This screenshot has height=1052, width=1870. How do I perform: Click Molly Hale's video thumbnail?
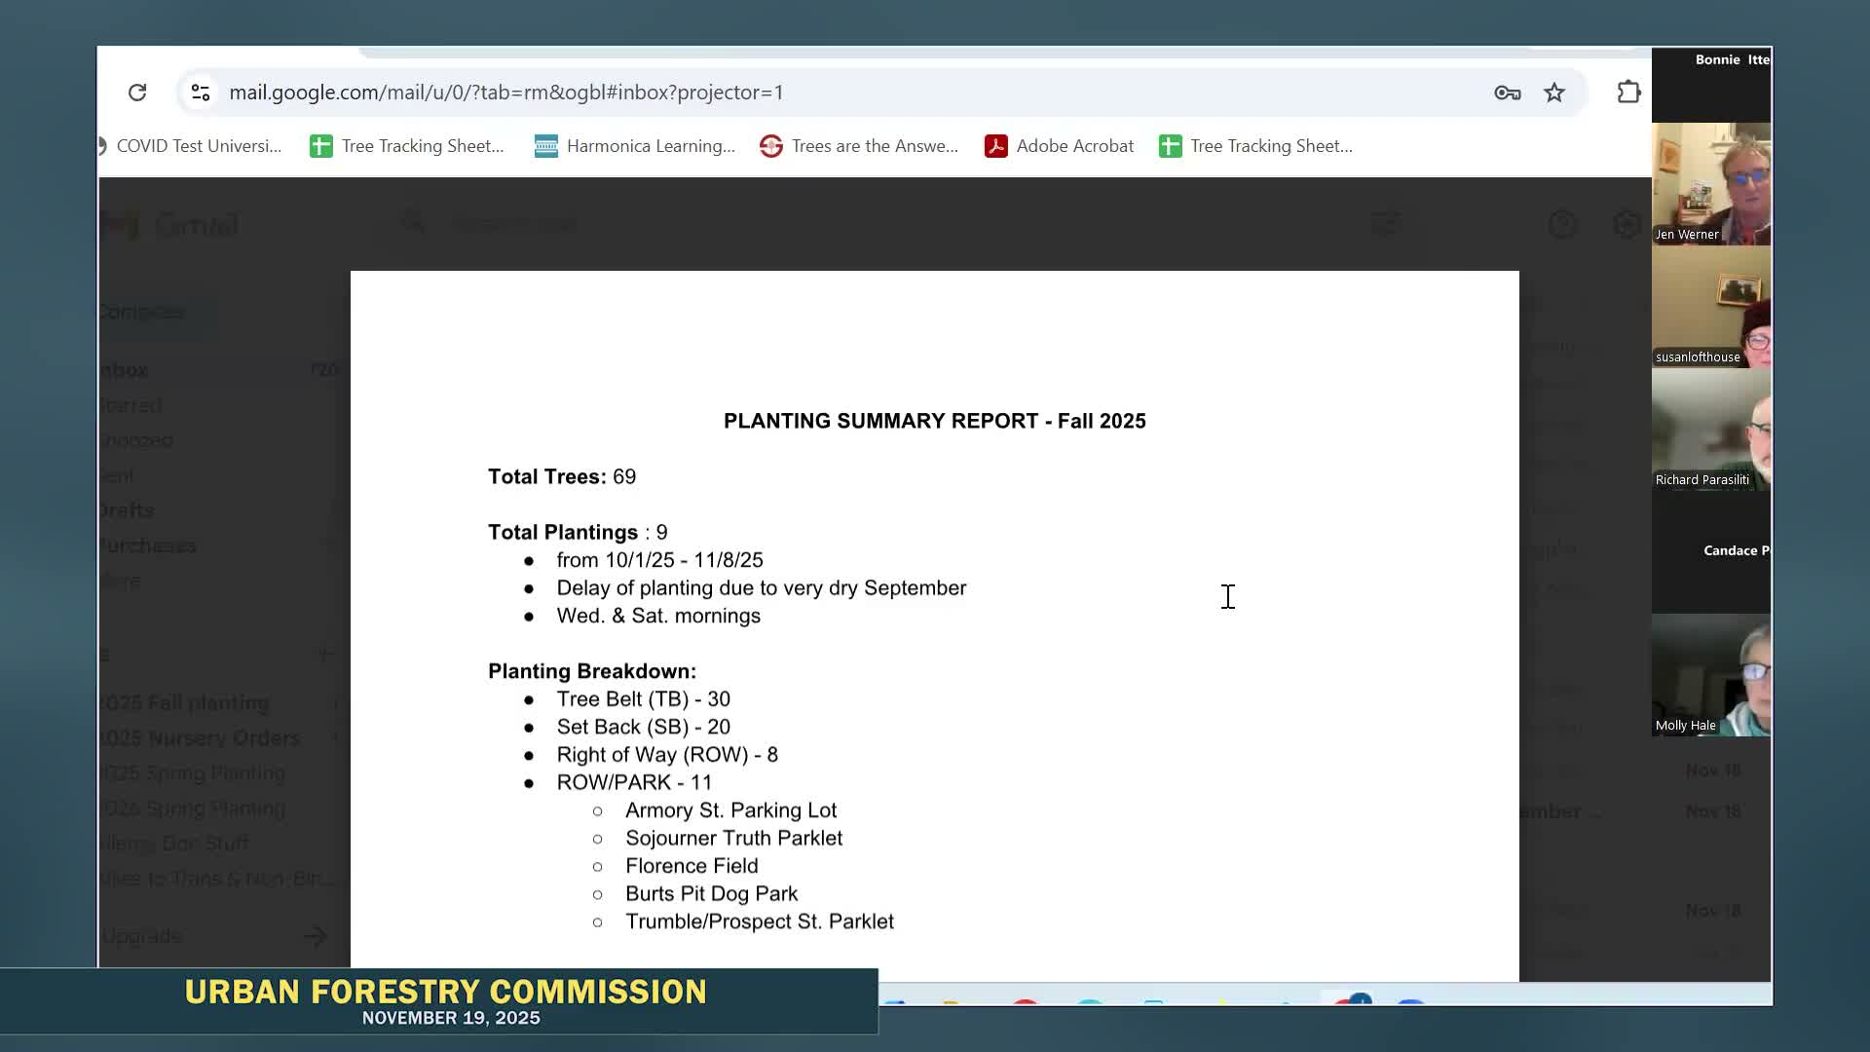(x=1710, y=676)
